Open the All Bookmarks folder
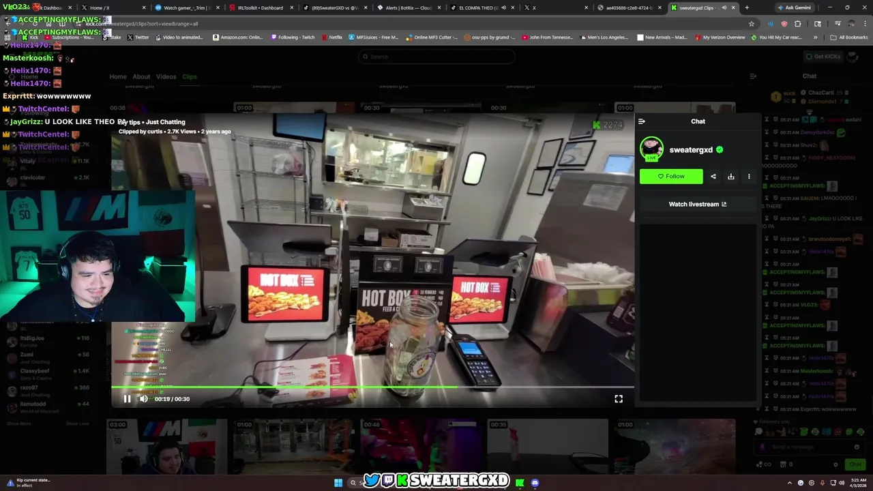This screenshot has width=873, height=491. click(849, 38)
